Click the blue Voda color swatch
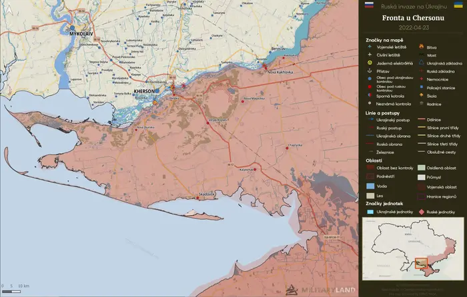Image resolution: width=467 pixels, height=297 pixels. 370,186
